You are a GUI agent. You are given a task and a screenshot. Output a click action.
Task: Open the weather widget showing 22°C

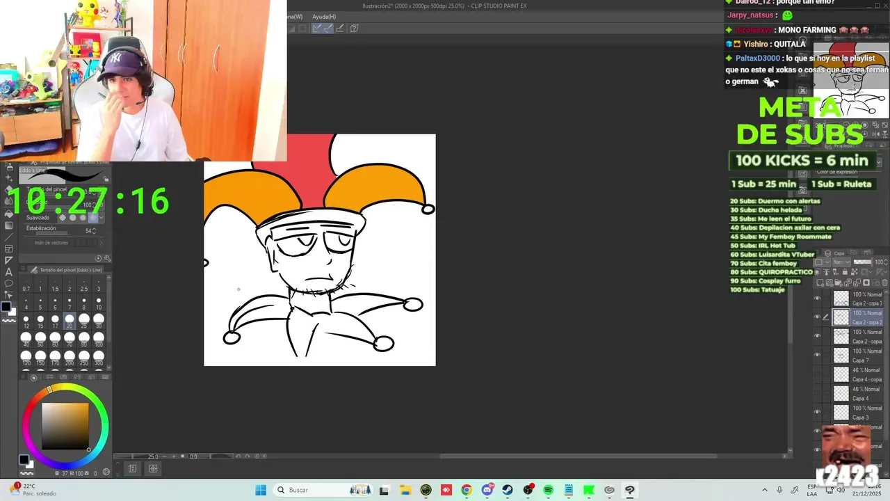31,490
